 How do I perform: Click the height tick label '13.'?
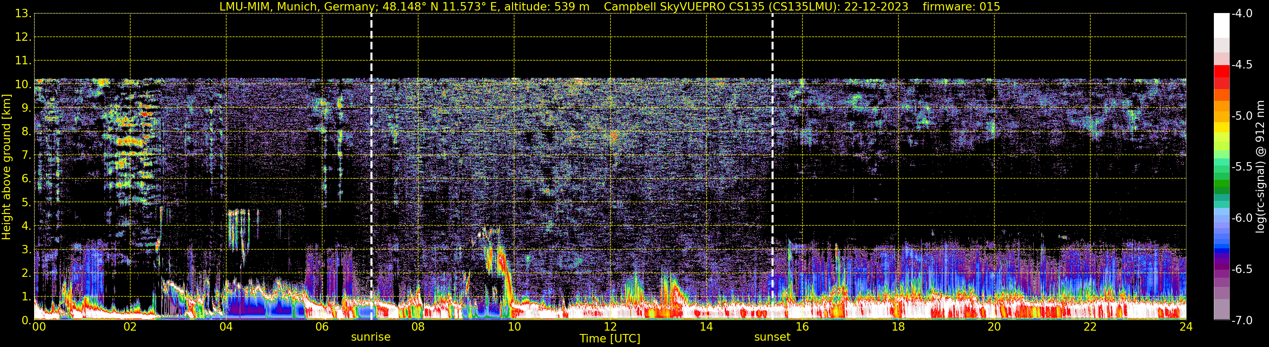pos(23,14)
